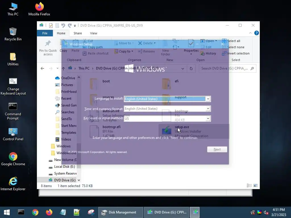Switch to the Home ribbon tab
The width and height of the screenshot is (291, 218).
coord(61,33)
